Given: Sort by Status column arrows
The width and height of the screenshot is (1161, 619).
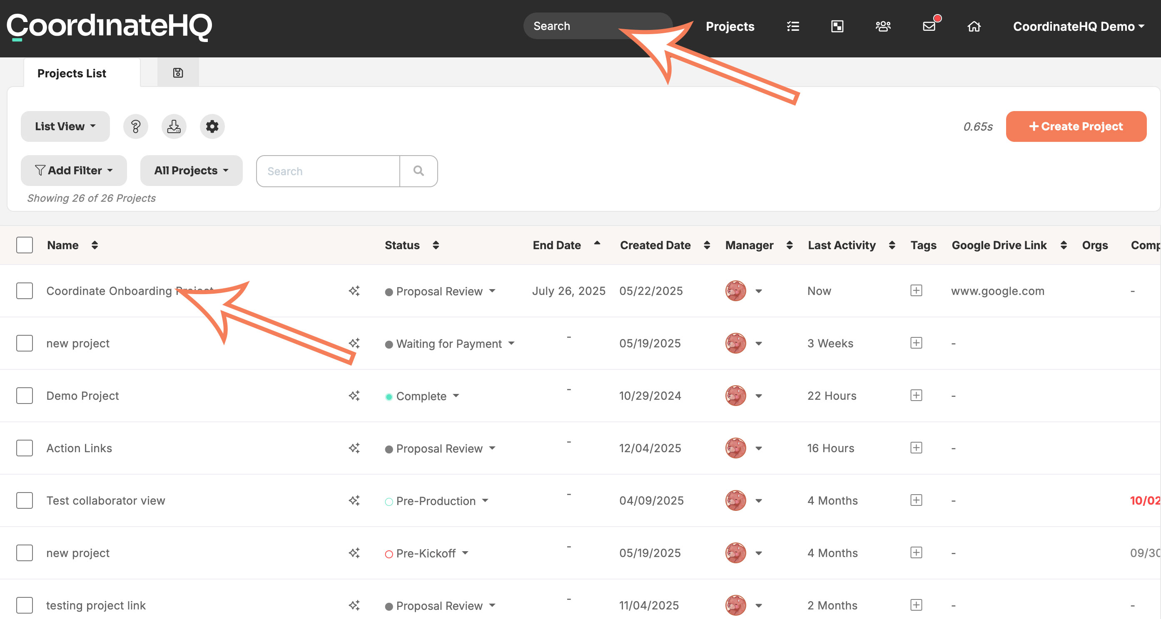Looking at the screenshot, I should coord(436,245).
